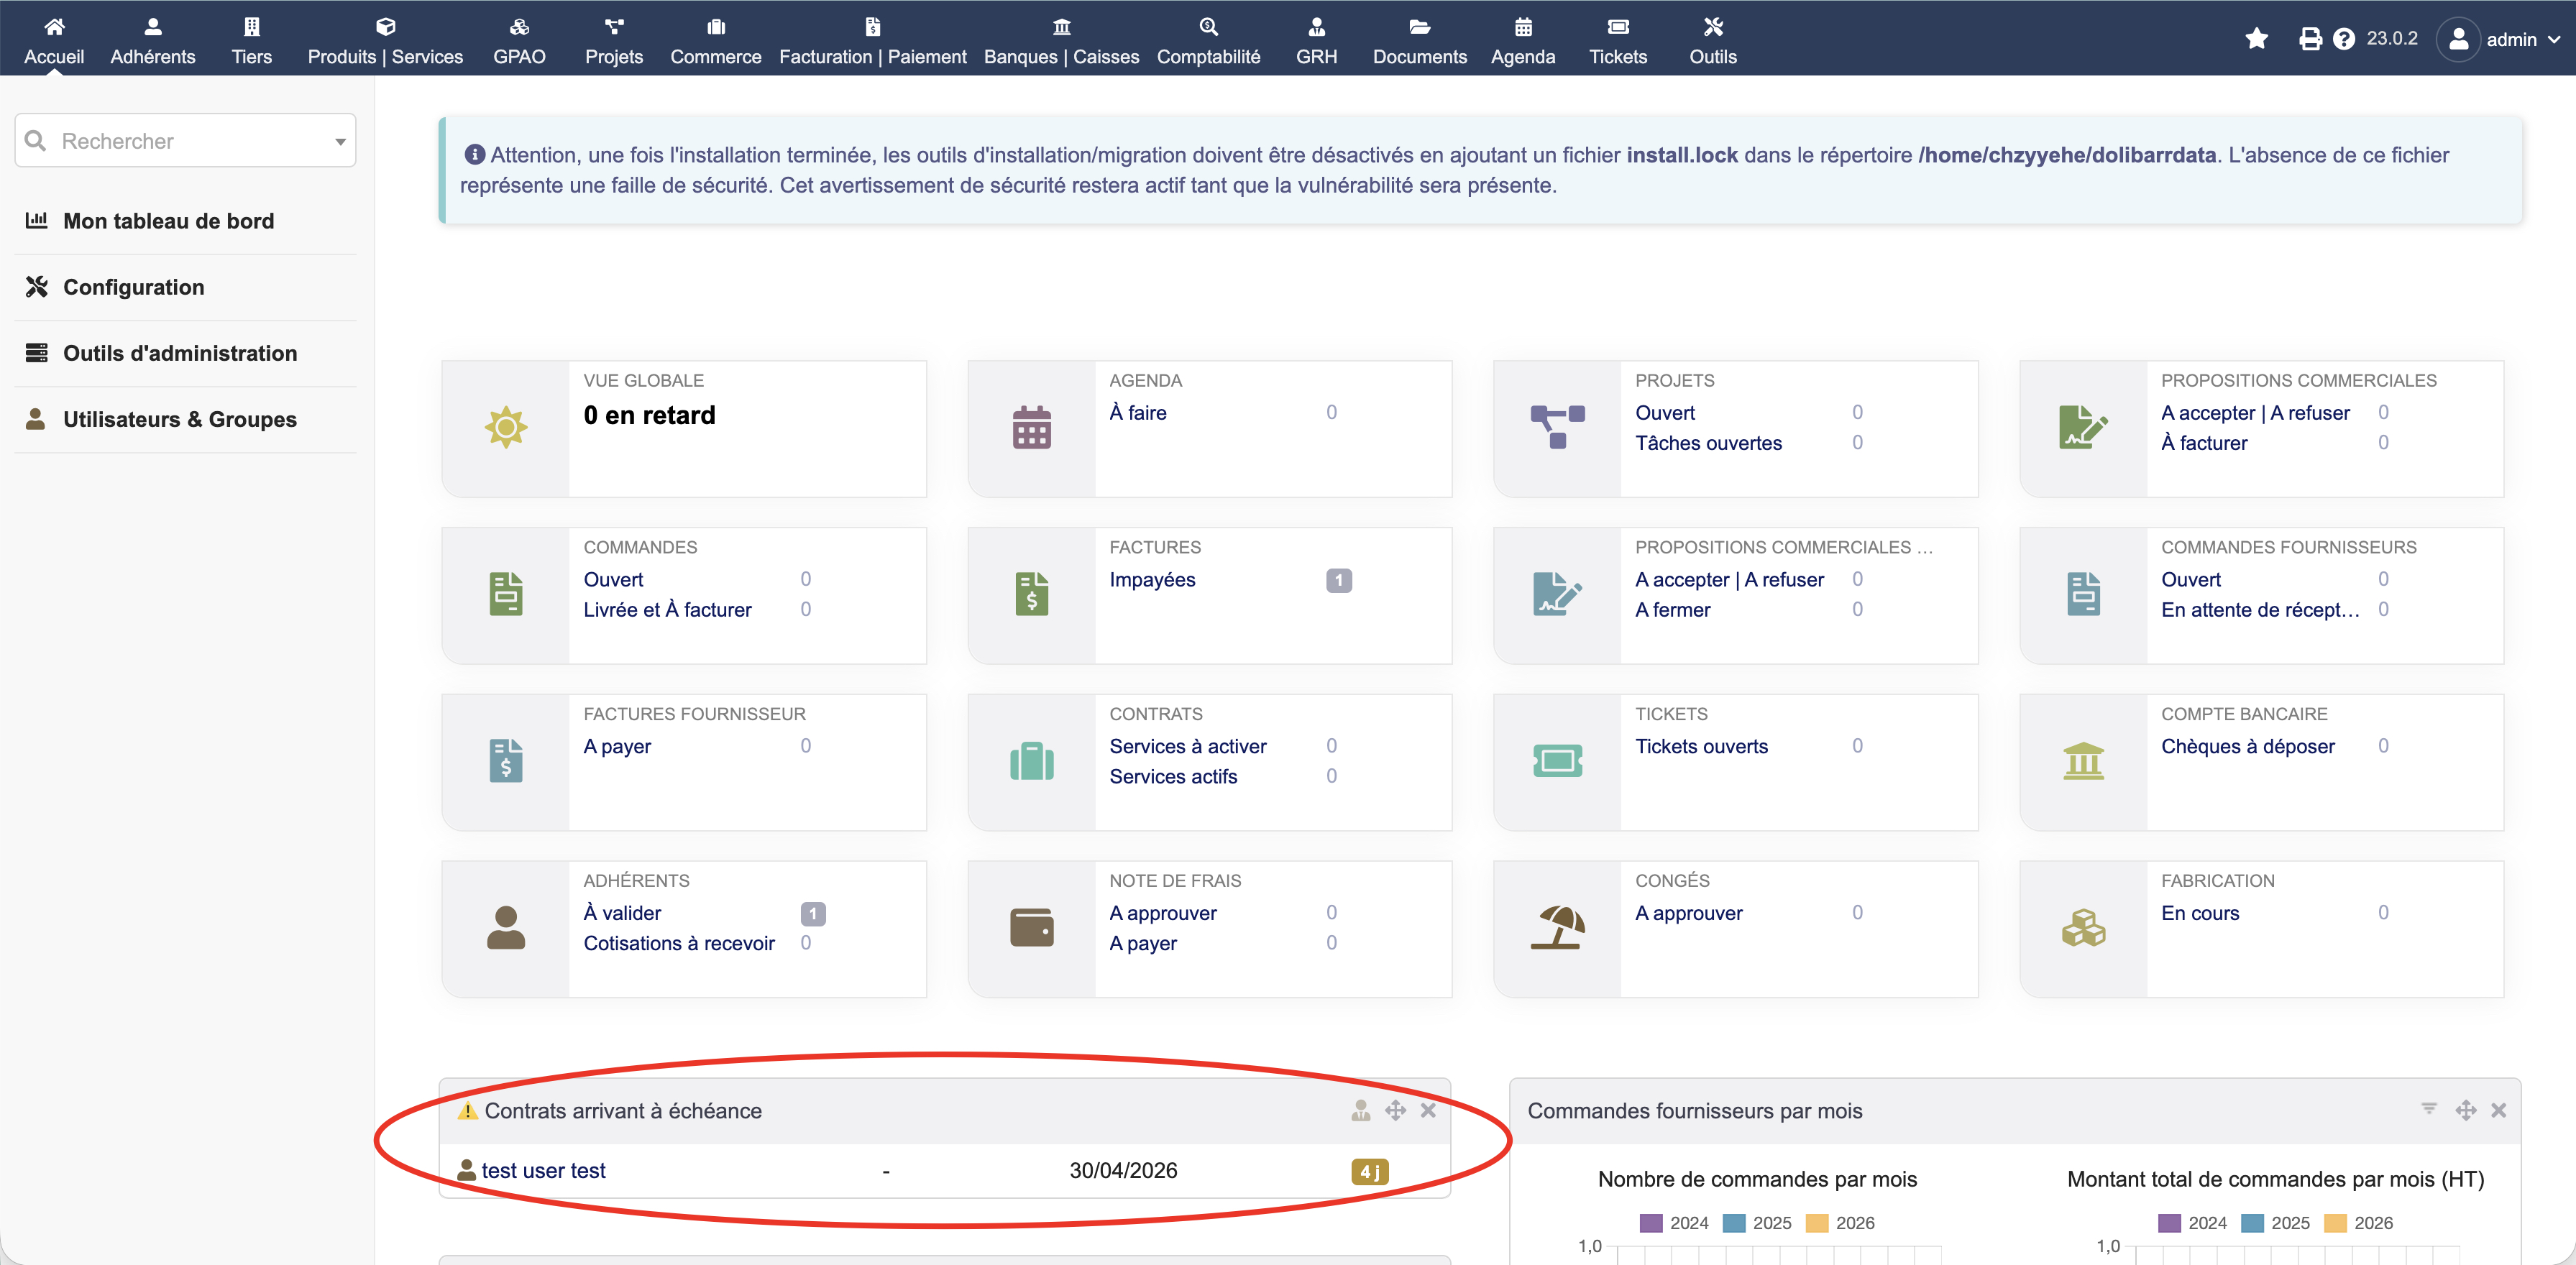Click the Contrats widget suitcase icon
Screen dimensions: 2576x1265
click(x=1032, y=761)
